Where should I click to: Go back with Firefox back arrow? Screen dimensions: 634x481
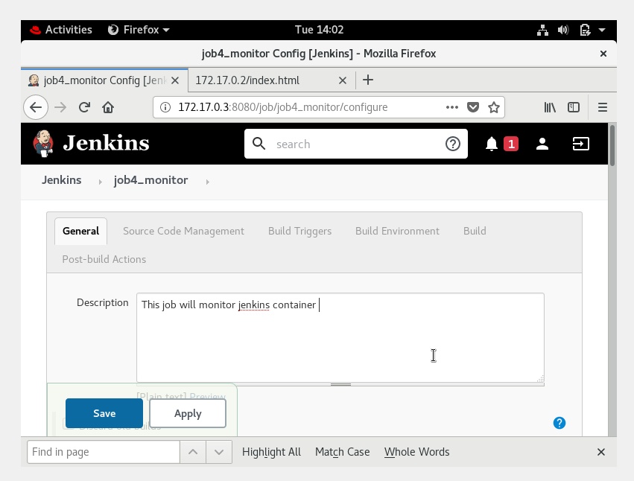click(36, 107)
